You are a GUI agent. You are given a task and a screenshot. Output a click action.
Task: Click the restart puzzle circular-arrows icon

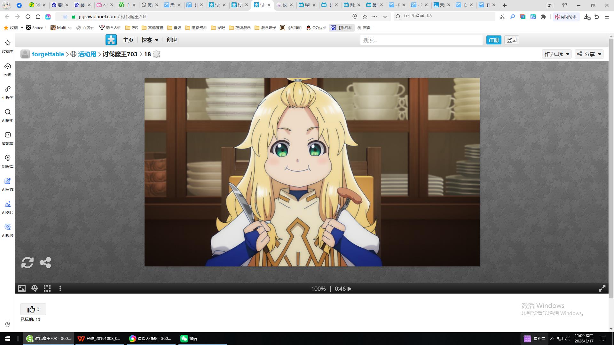tap(28, 263)
